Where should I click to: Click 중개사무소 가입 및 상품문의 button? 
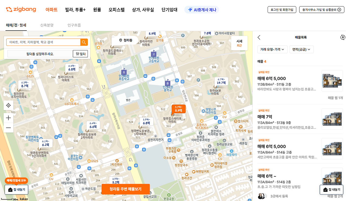point(322,10)
